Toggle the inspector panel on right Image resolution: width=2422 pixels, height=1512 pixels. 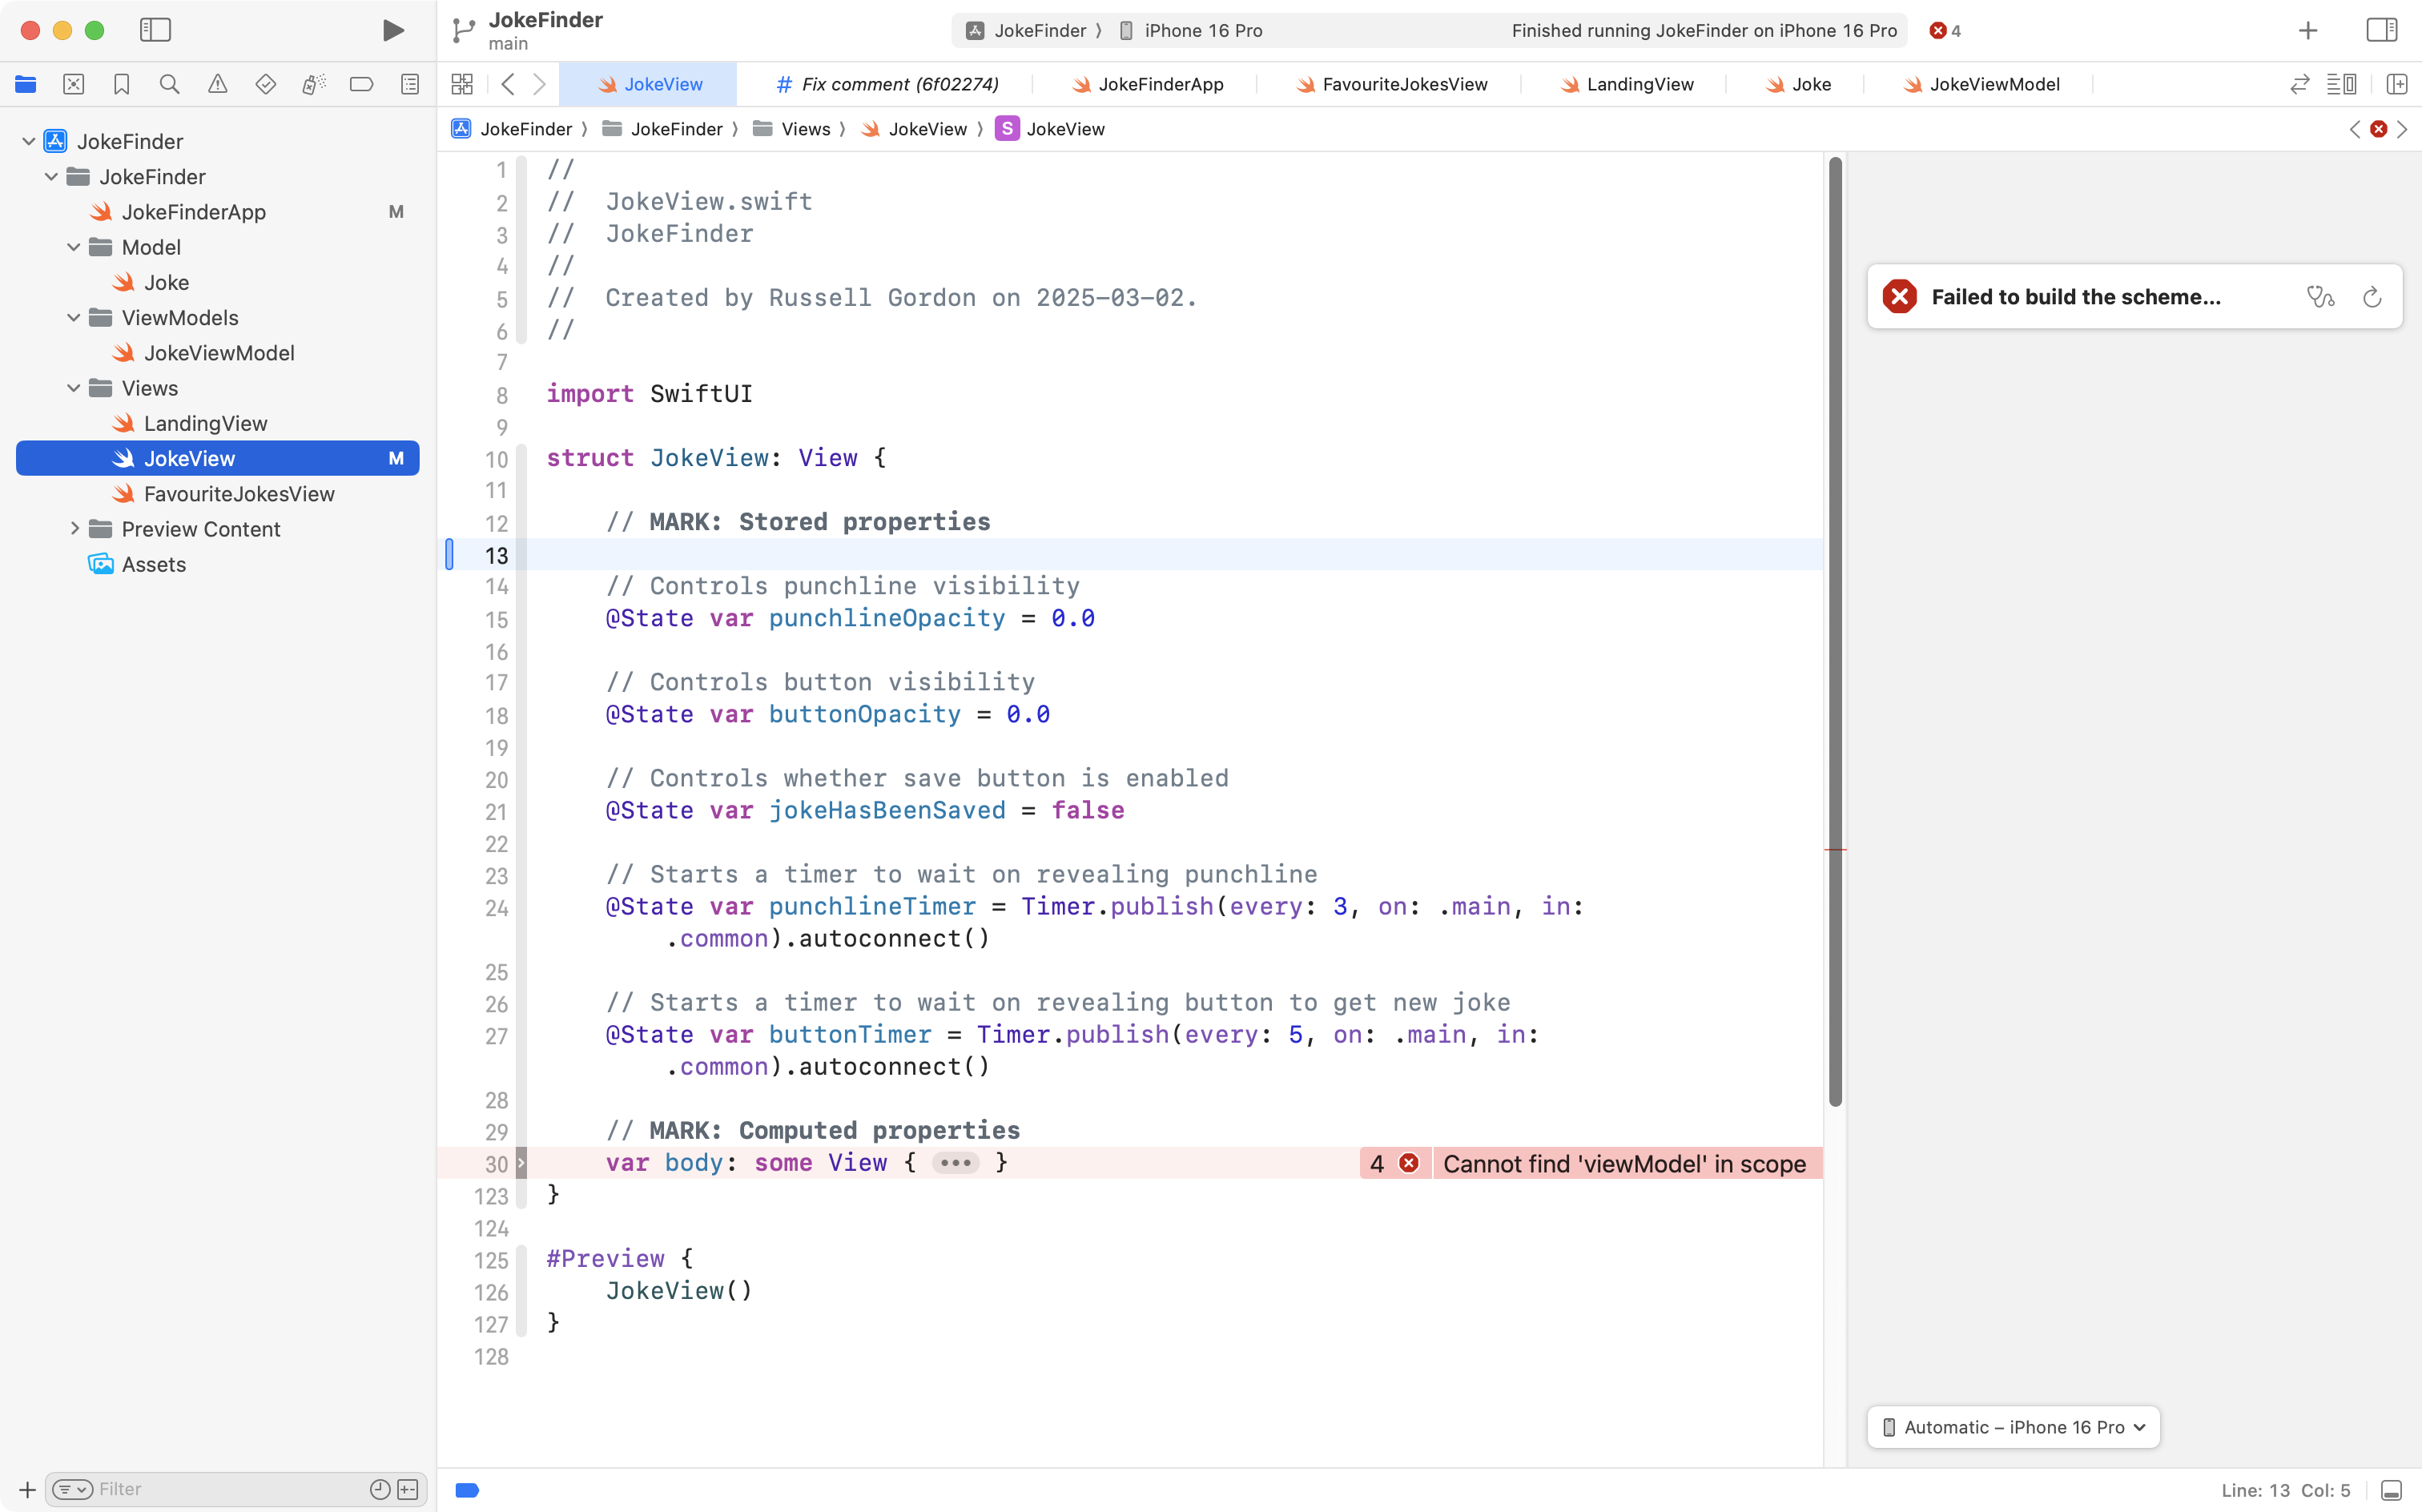click(x=2381, y=30)
